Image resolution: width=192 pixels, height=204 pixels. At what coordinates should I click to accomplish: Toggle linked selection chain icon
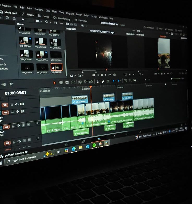[x=103, y=81]
